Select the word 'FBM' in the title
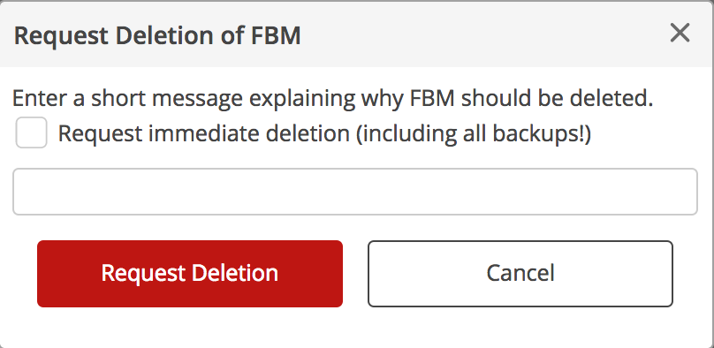This screenshot has width=714, height=348. [x=276, y=35]
